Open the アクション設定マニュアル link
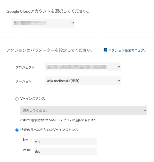Viewport: 154px width, 162px height. coord(127,50)
